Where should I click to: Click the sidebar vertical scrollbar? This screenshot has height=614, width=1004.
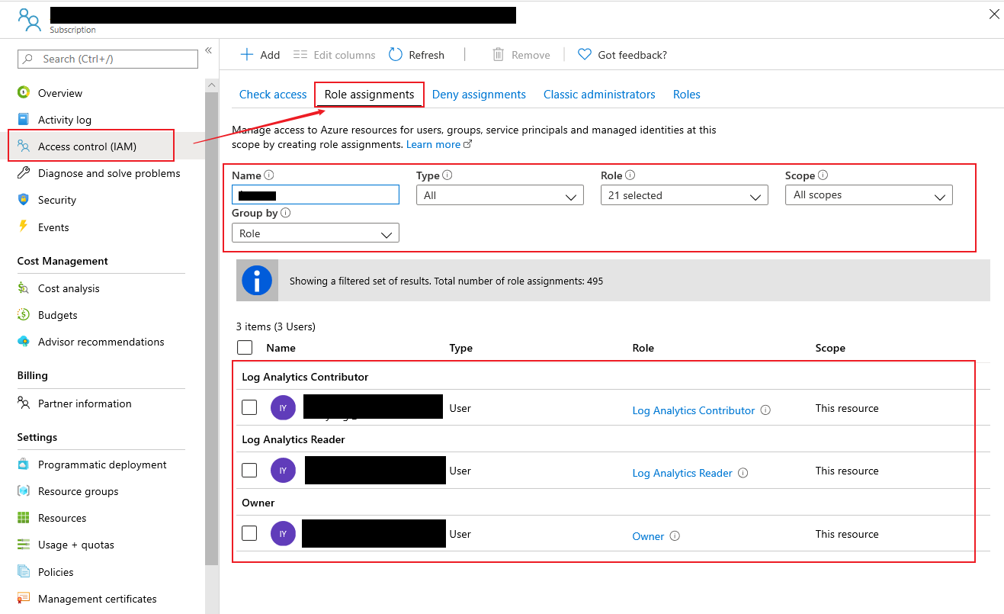coord(212,328)
